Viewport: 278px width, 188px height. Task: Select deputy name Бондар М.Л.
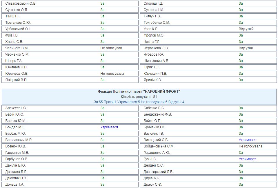15,127
